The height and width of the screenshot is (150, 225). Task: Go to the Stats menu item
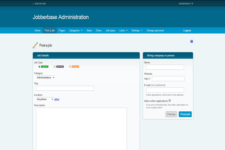89,30
